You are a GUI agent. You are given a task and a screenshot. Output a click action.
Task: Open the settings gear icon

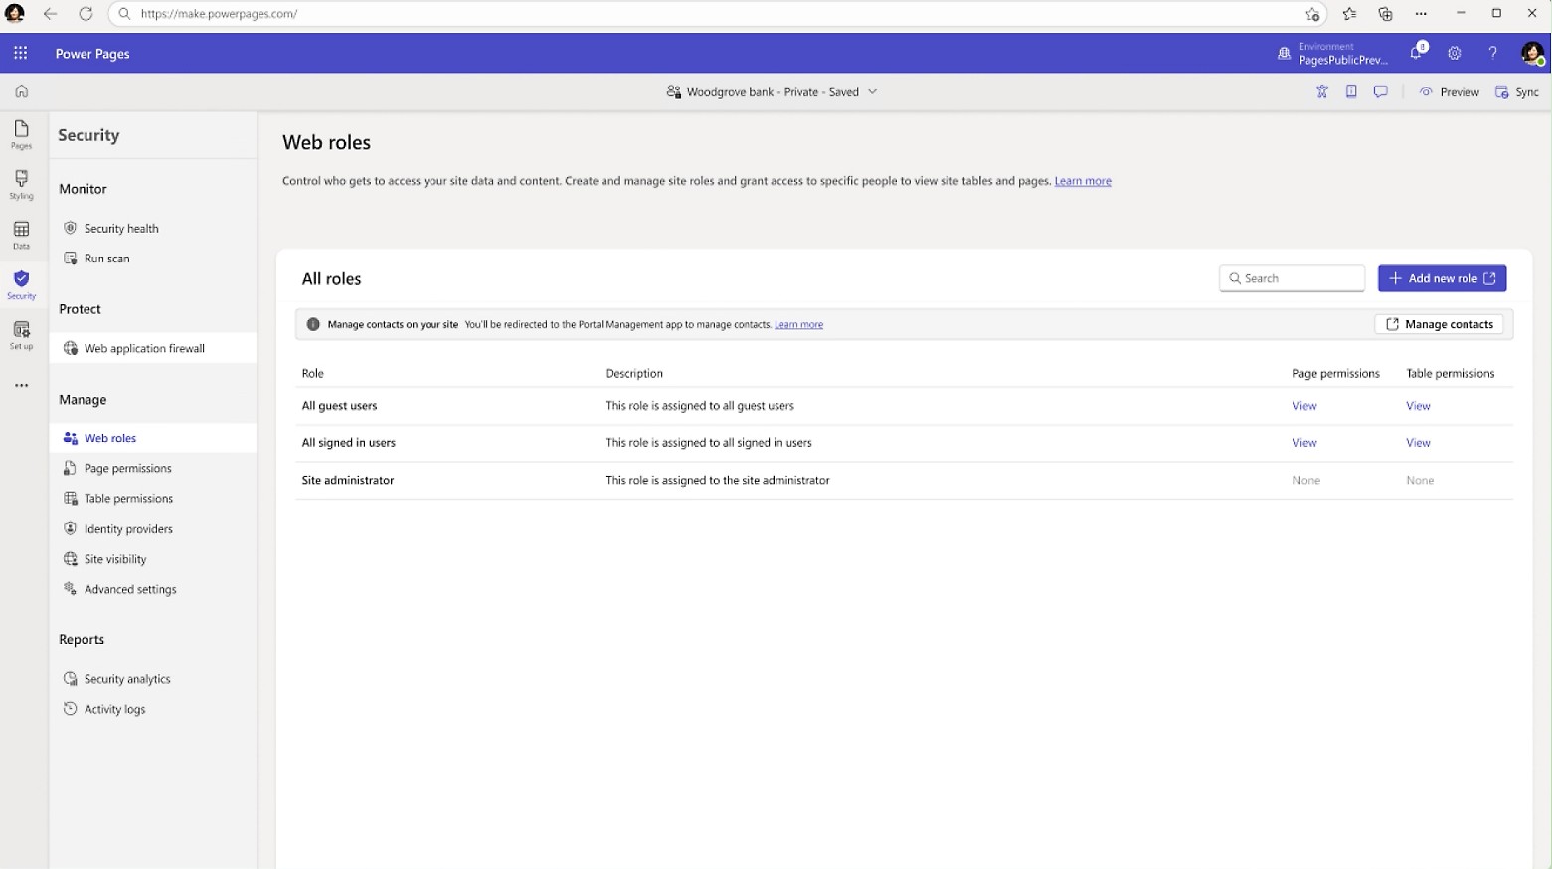point(1454,53)
